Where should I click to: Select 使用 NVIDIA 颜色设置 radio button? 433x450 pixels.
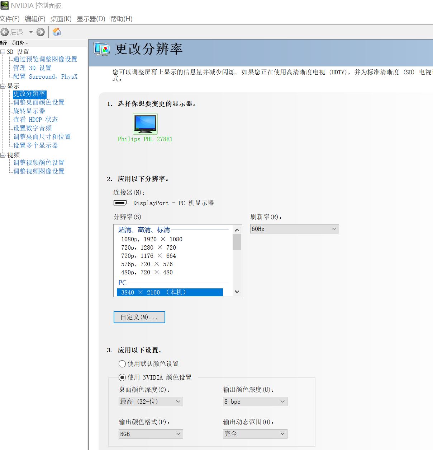[x=122, y=377]
